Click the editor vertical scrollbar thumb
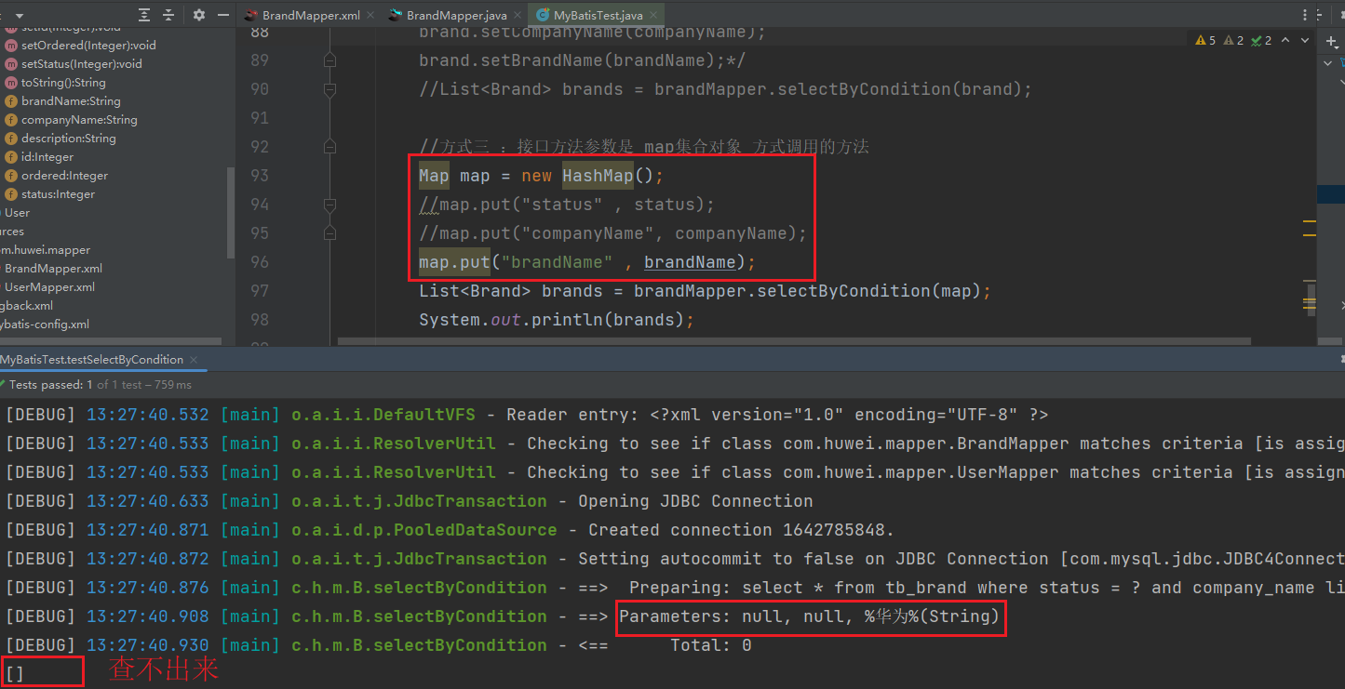The height and width of the screenshot is (689, 1345). click(1311, 299)
